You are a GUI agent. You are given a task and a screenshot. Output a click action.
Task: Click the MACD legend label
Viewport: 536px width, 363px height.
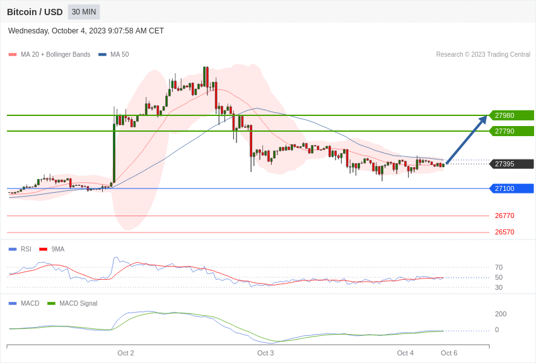click(x=30, y=303)
